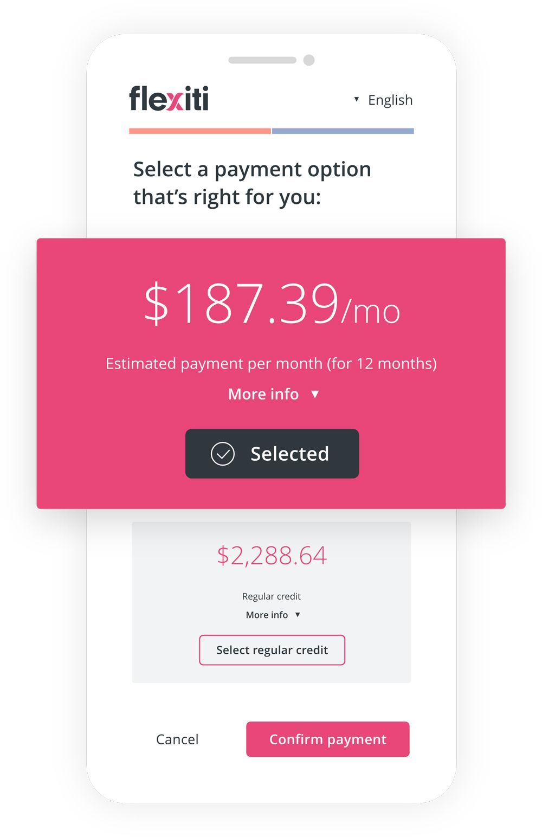Click the caret icon beside English

coord(356,99)
